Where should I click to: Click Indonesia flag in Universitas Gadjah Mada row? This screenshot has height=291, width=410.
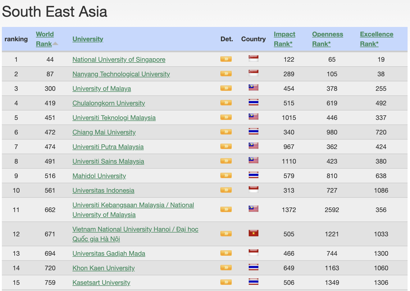pyautogui.click(x=253, y=252)
